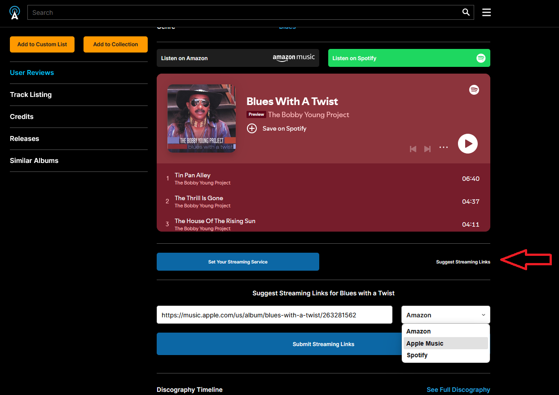
Task: Click the plus icon to Save on Spotify
Action: 252,128
